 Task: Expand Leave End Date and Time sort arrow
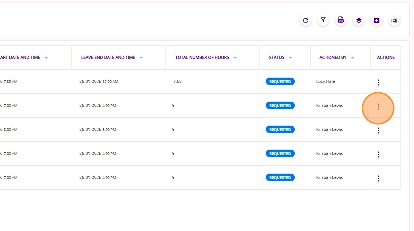(x=141, y=58)
